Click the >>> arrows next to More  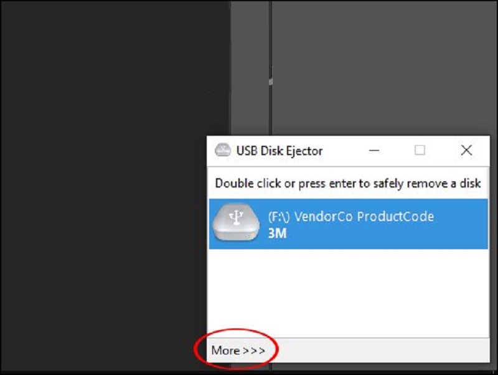254,351
